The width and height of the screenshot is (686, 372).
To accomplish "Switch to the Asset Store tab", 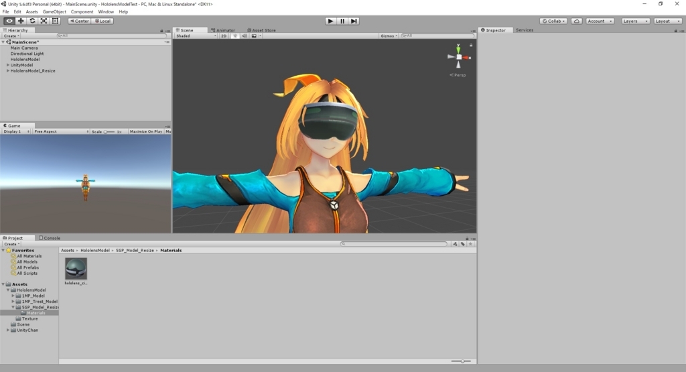I will tap(262, 30).
